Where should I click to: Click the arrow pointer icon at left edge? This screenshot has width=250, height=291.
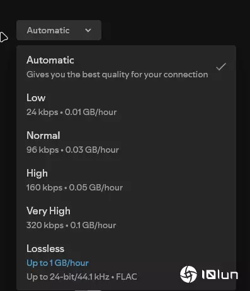point(4,37)
